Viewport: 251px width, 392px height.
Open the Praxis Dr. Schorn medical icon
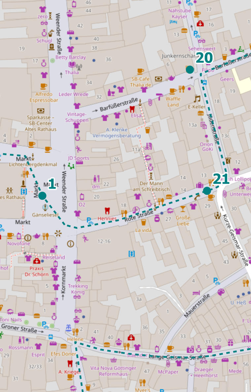[x=37, y=261]
